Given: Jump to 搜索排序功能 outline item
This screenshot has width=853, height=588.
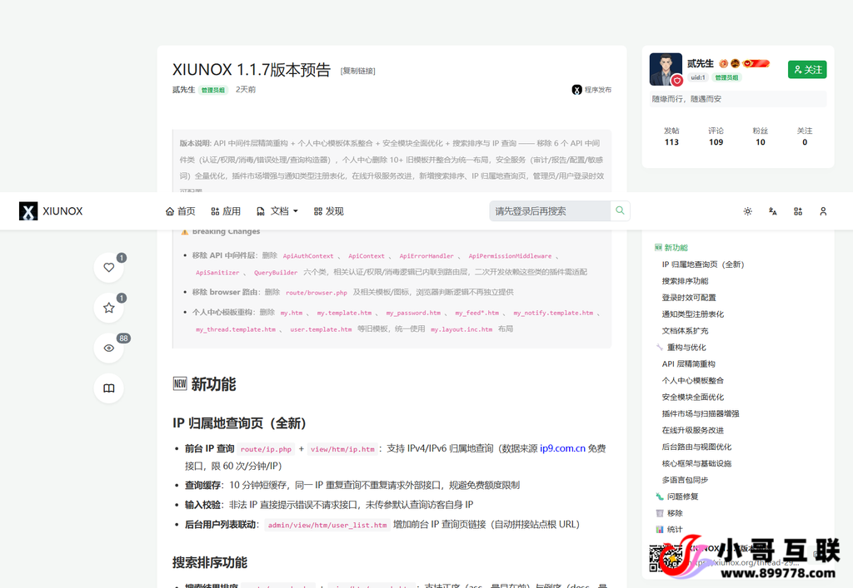Looking at the screenshot, I should (x=685, y=281).
